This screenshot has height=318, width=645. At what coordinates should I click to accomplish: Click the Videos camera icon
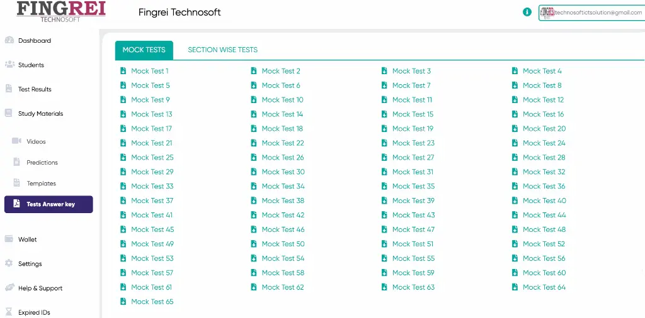coord(17,141)
